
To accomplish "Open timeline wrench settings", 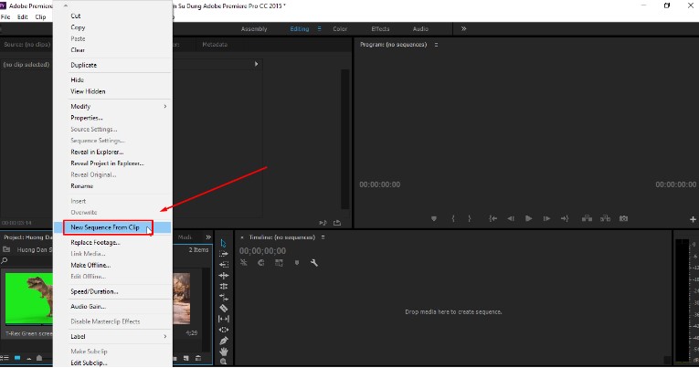I will (x=314, y=263).
